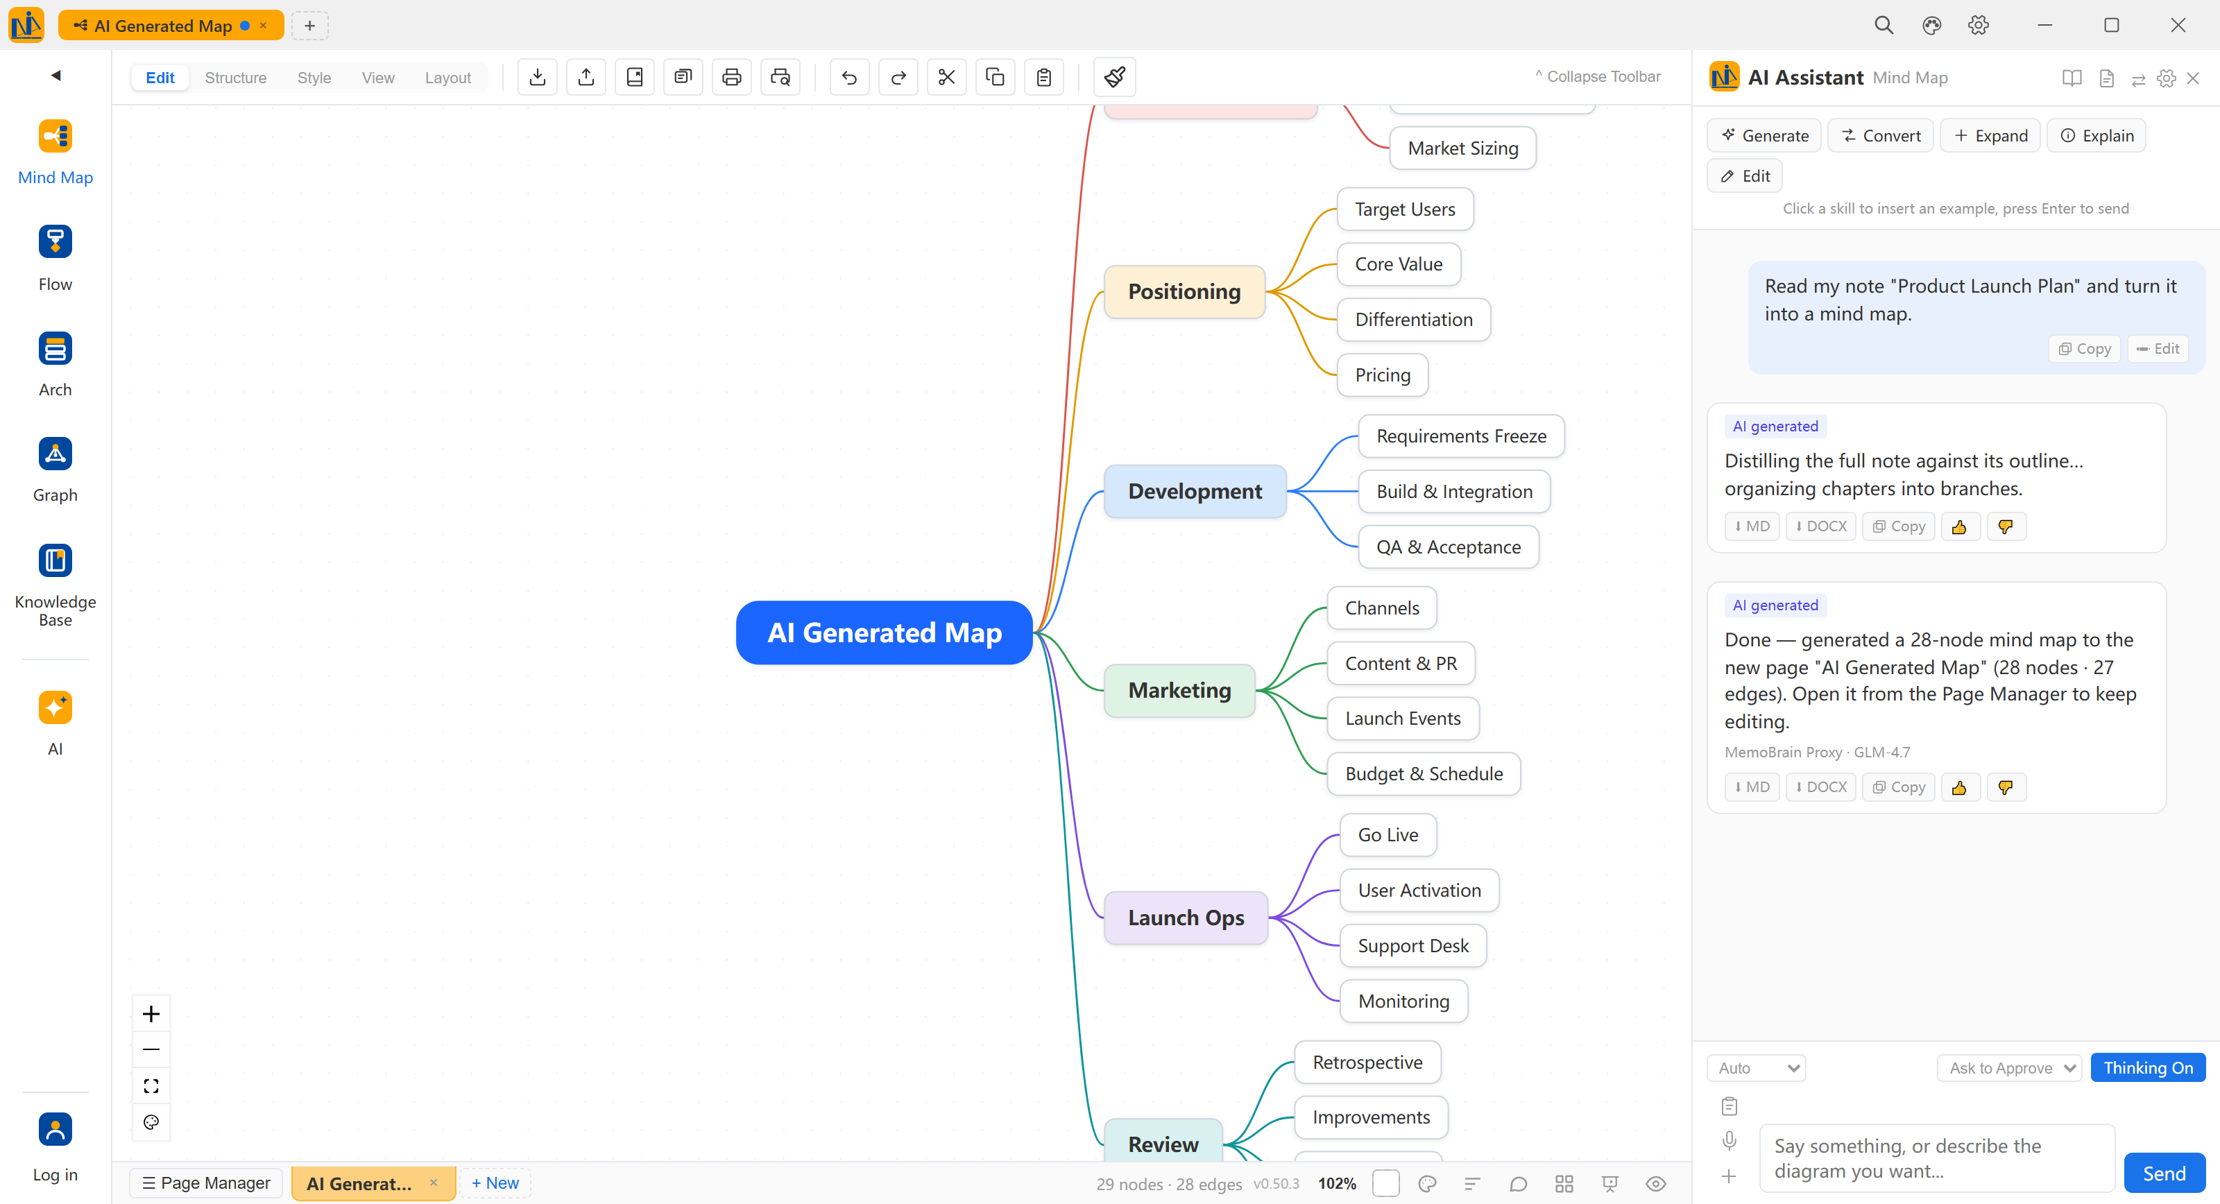The height and width of the screenshot is (1204, 2220).
Task: Redo the last action
Action: pyautogui.click(x=898, y=78)
